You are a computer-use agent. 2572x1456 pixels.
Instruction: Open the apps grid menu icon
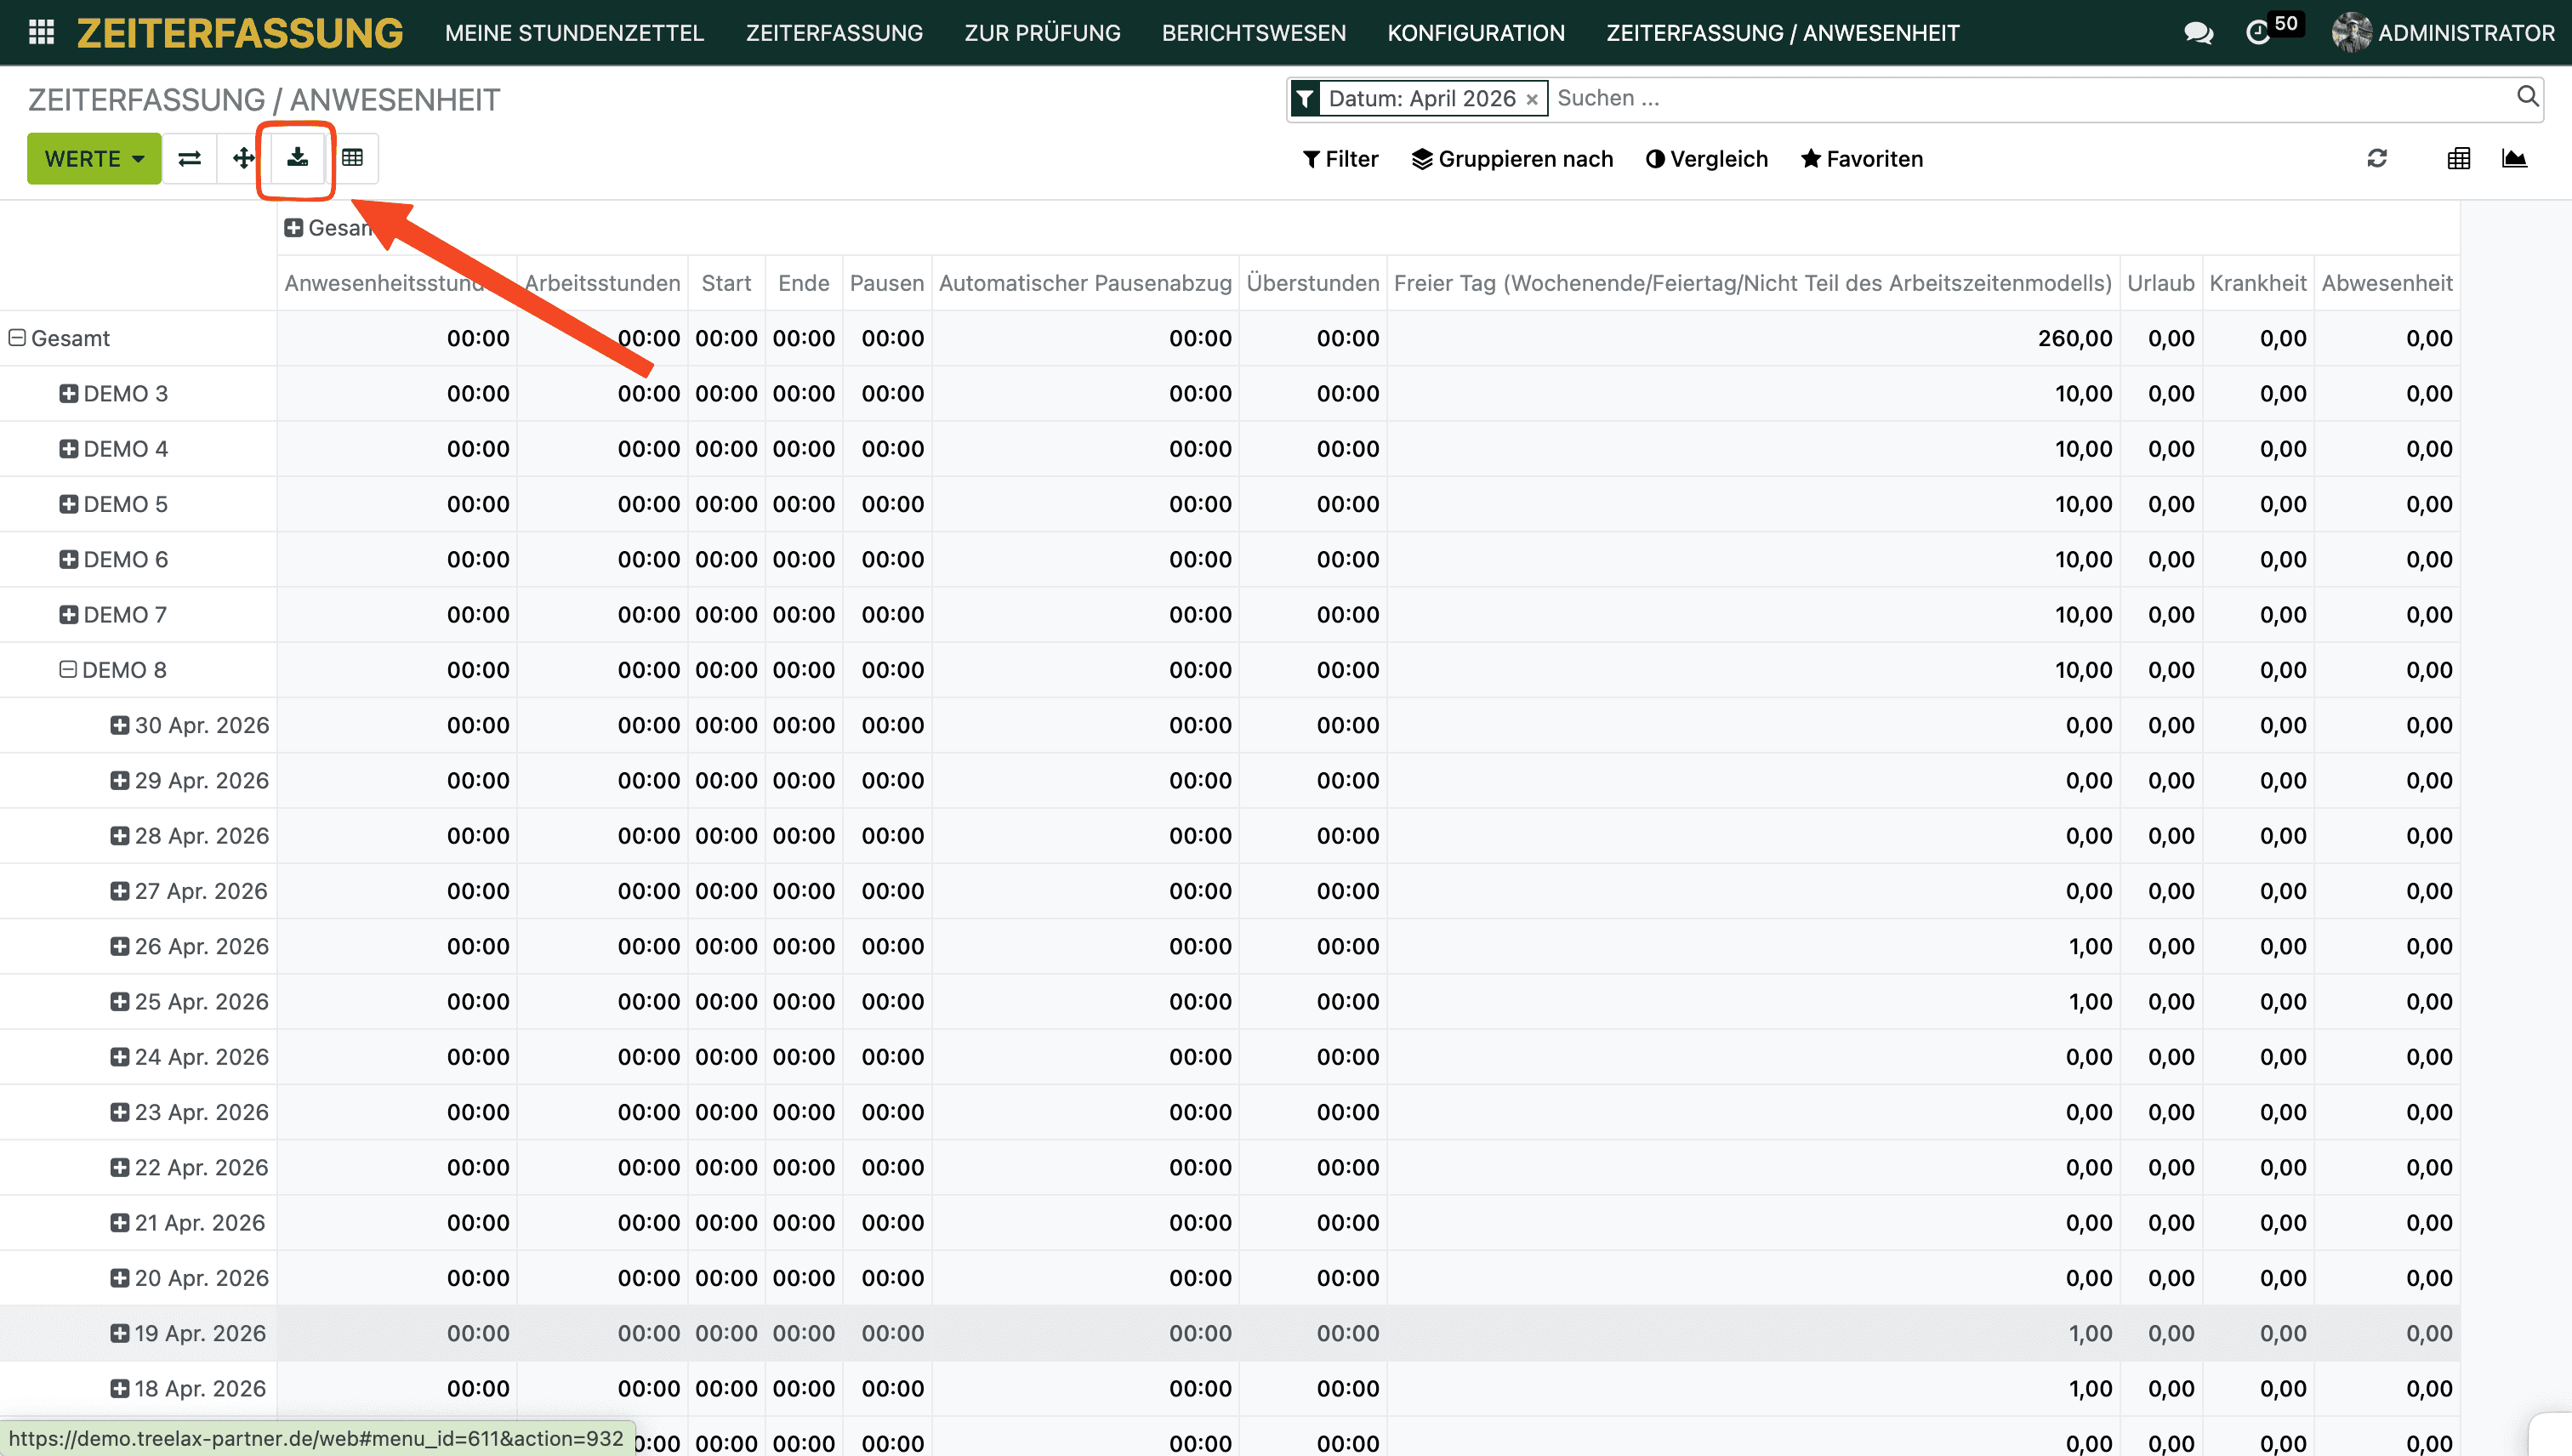click(41, 32)
